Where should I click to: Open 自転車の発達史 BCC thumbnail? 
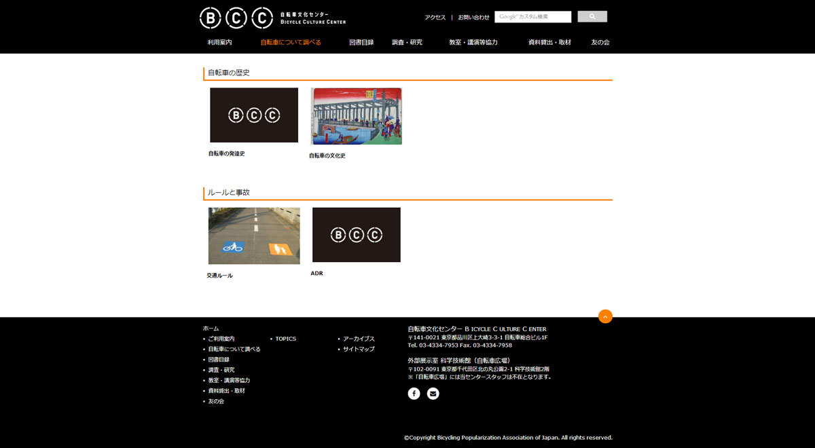254,115
